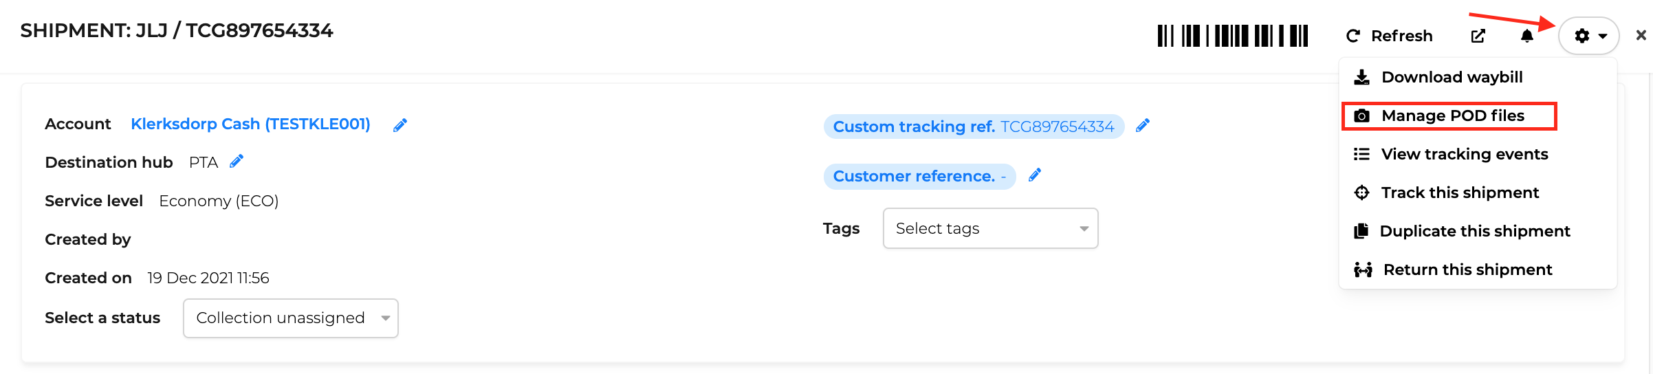Edit the Custom tracking ref pencil icon
Viewport: 1653px width, 374px height.
[1143, 126]
